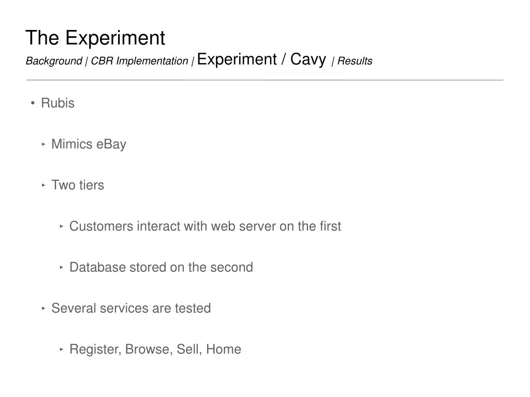Click the horizontal divider line under header
This screenshot has width=530, height=397.
264,80
